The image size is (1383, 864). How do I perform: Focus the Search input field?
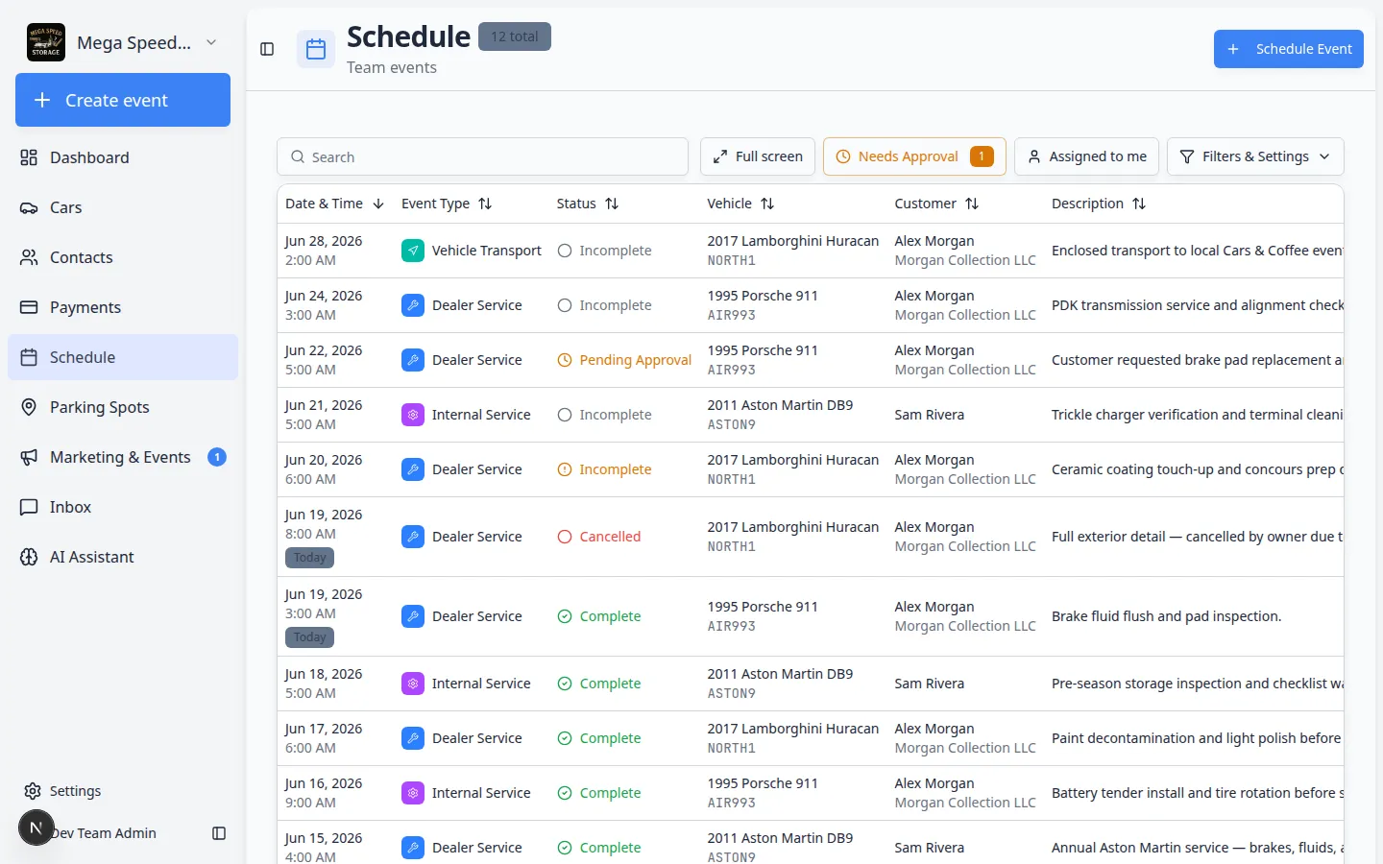tap(482, 156)
